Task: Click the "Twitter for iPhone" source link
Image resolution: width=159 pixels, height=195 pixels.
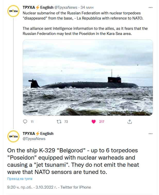Action: [76, 187]
